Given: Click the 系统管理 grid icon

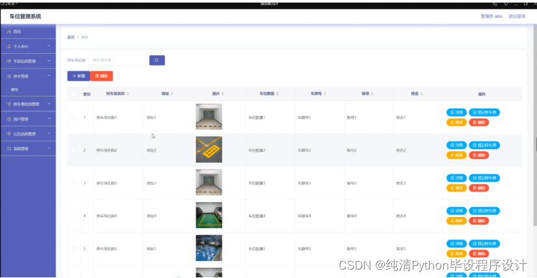Looking at the screenshot, I should (x=9, y=148).
